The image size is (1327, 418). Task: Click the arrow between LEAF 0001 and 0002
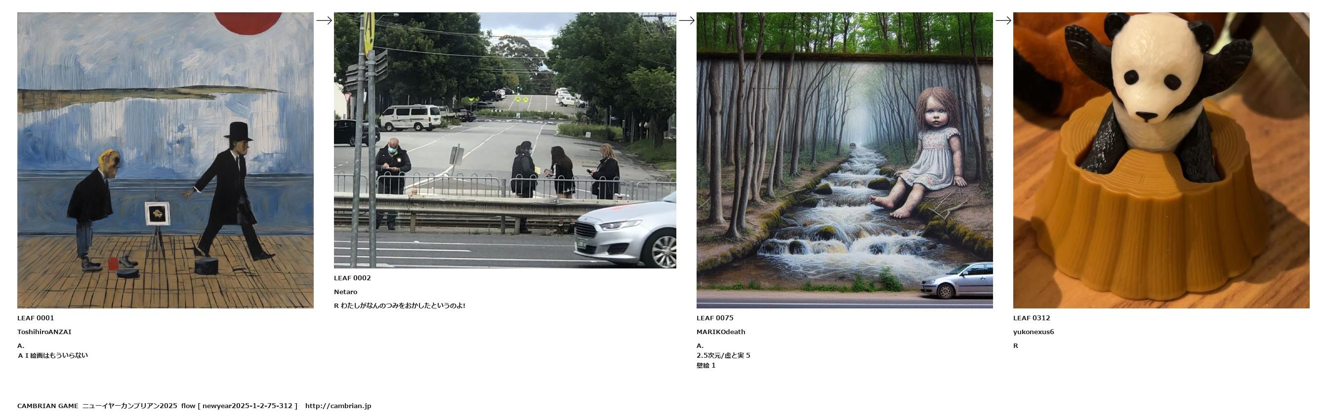(324, 21)
